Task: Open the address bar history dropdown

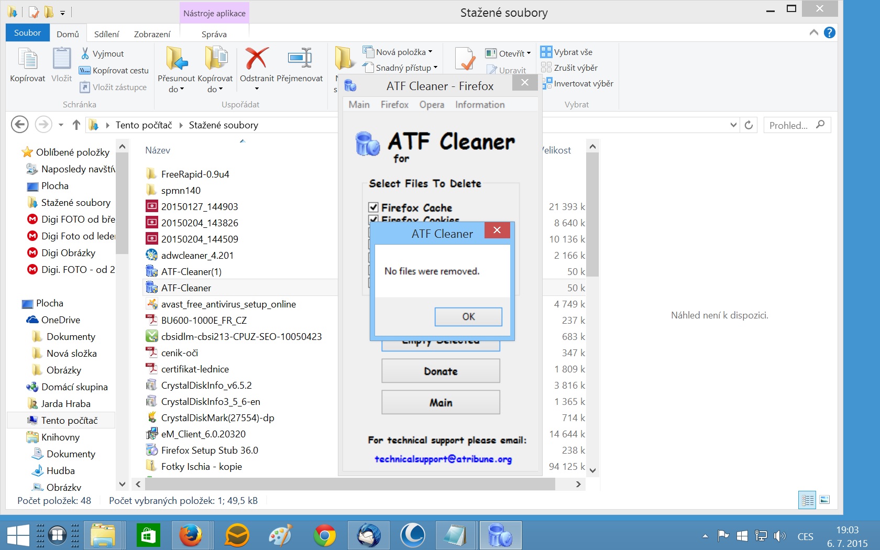Action: 733,125
